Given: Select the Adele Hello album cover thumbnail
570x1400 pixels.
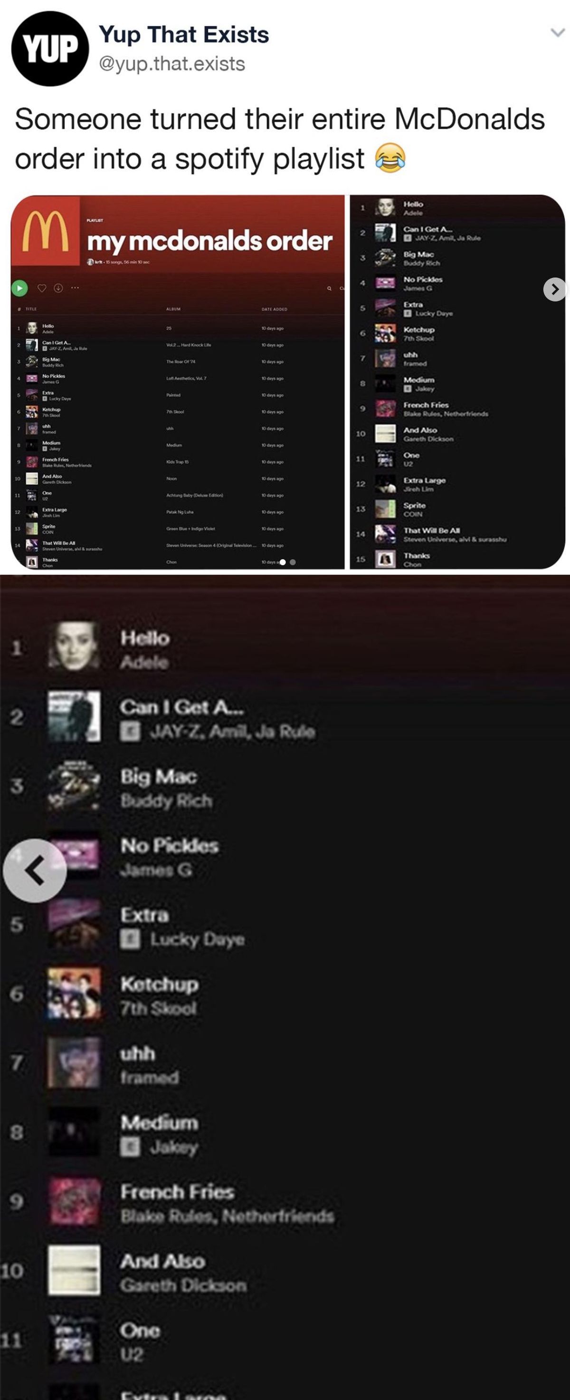Looking at the screenshot, I should [74, 645].
